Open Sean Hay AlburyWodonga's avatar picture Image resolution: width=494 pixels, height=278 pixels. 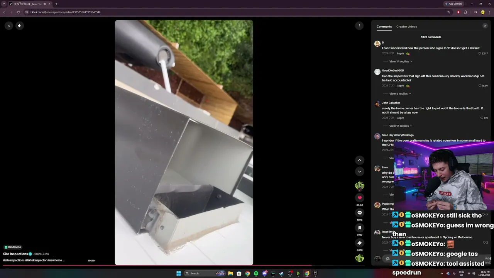click(377, 136)
